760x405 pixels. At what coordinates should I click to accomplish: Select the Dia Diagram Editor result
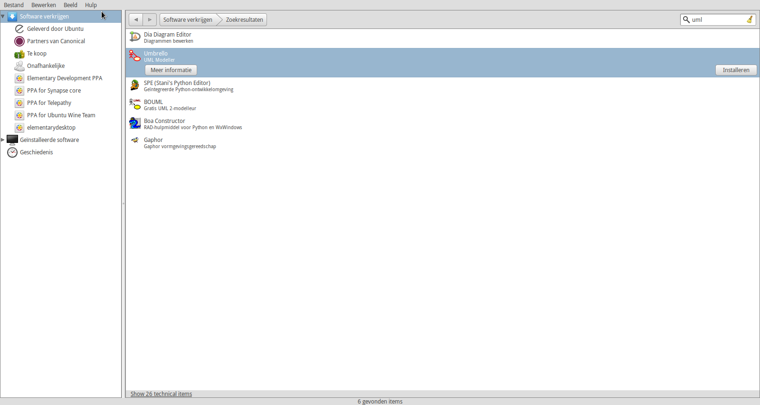point(443,38)
